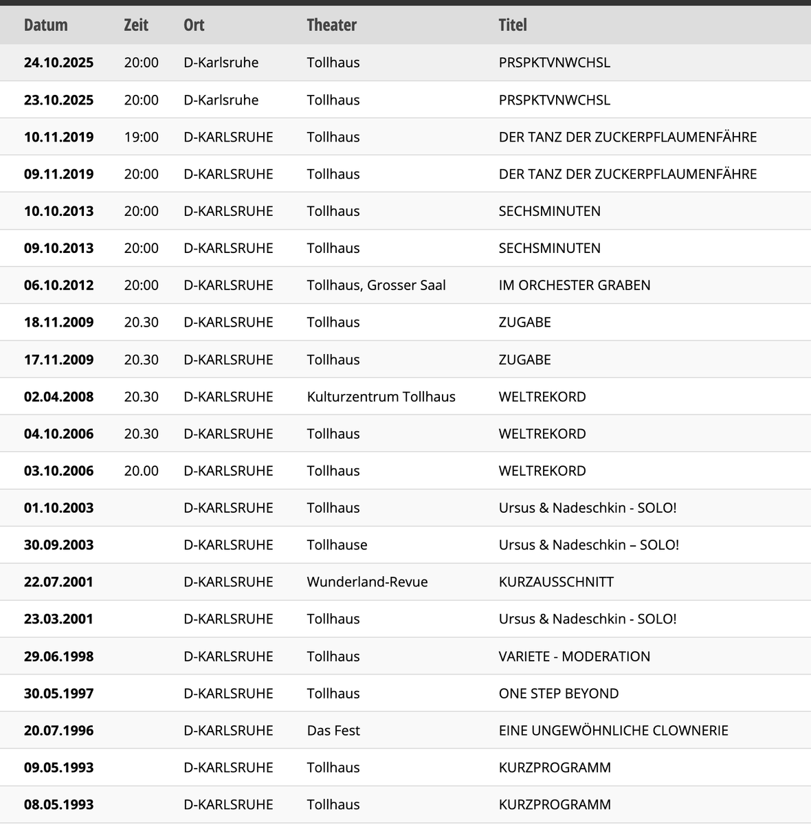Select the Das Fest theater entry

point(333,730)
